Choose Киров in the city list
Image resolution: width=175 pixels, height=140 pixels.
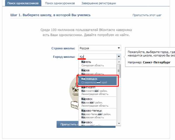pyautogui.click(x=97, y=72)
